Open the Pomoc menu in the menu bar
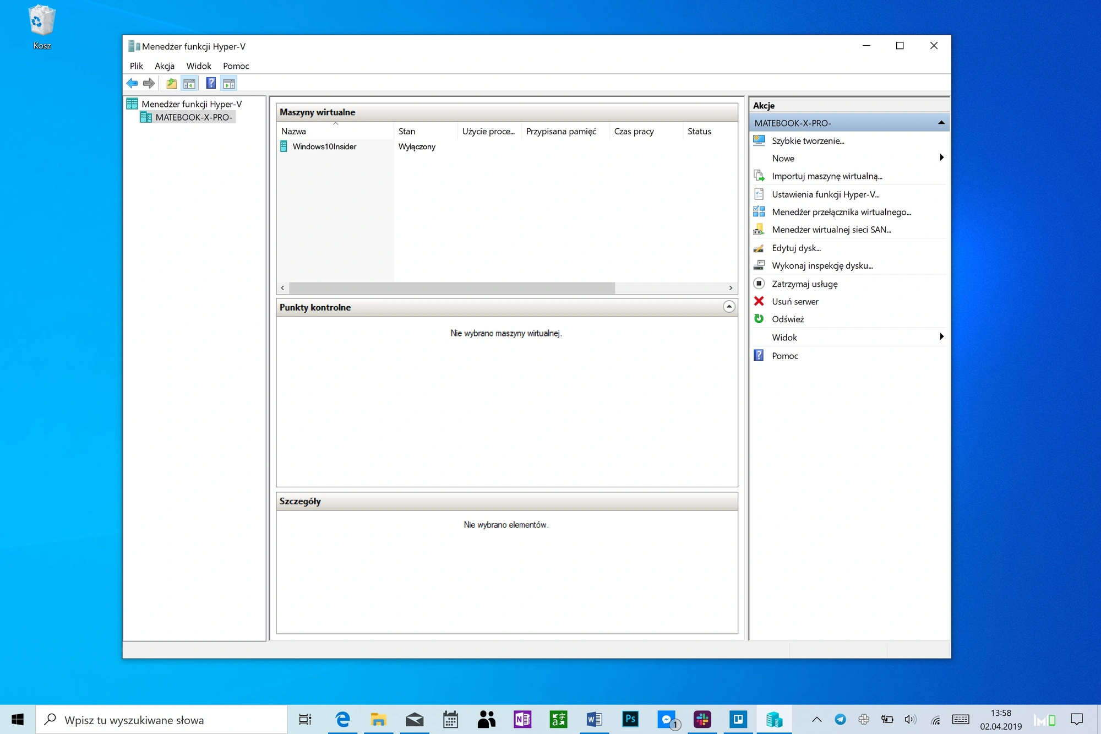The image size is (1101, 734). coord(236,66)
